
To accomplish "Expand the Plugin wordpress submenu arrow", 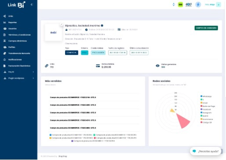I will [33, 78].
